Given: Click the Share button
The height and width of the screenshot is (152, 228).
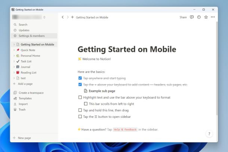Looking at the screenshot, I should click(183, 17).
